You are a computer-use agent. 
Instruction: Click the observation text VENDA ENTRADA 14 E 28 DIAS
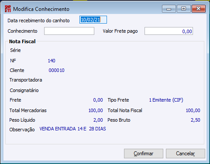[72, 129]
